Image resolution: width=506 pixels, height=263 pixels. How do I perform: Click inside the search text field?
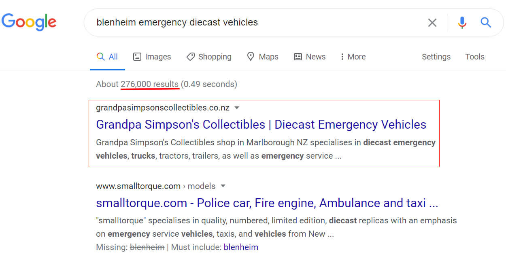coord(259,22)
